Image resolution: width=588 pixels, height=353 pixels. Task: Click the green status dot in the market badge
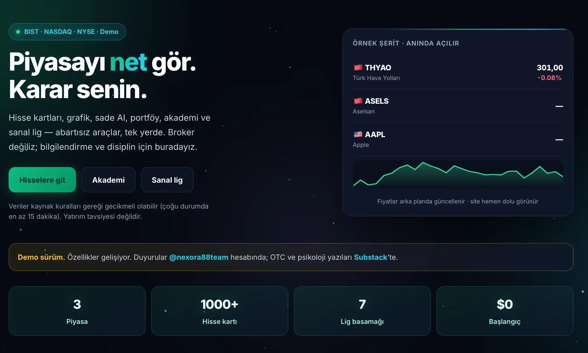[18, 32]
